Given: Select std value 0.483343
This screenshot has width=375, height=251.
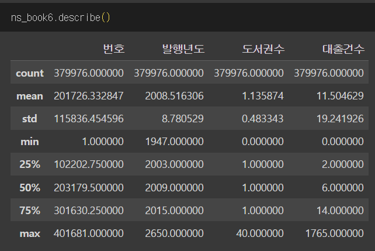Looking at the screenshot, I should (x=263, y=119).
